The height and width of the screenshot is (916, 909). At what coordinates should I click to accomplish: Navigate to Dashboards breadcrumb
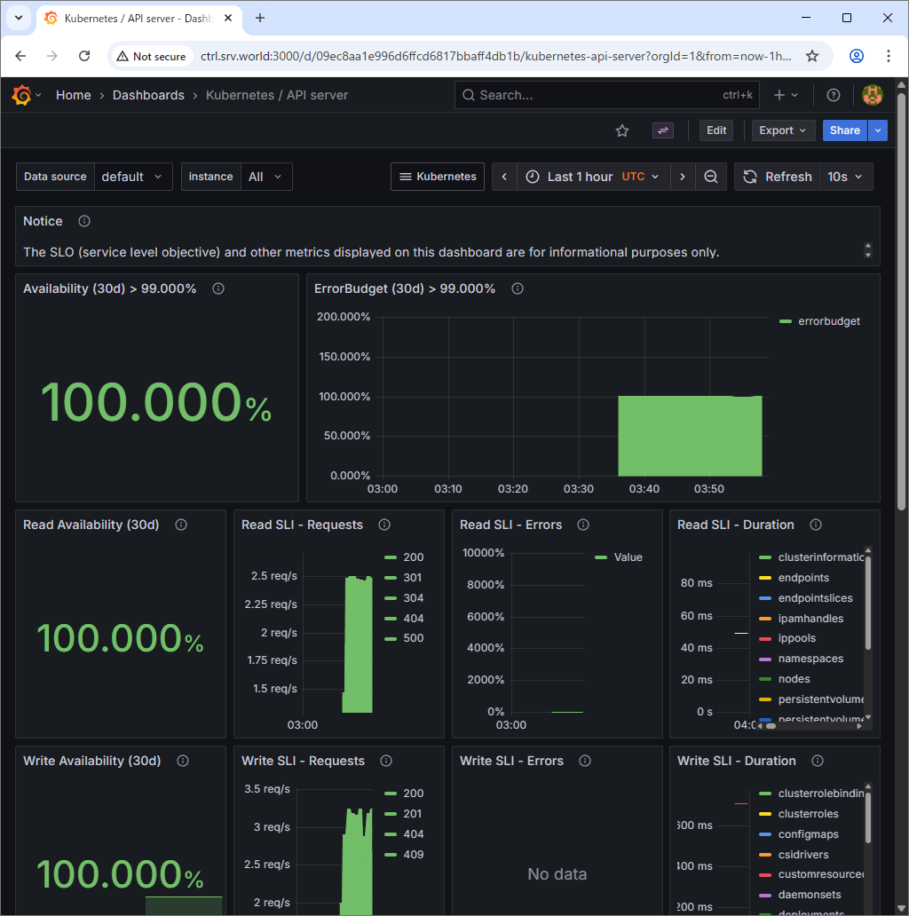(x=148, y=95)
